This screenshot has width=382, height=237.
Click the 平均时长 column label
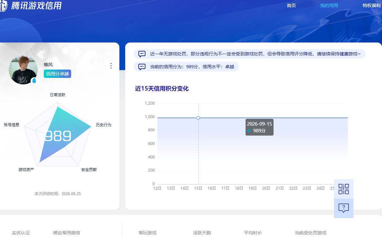pos(253,233)
